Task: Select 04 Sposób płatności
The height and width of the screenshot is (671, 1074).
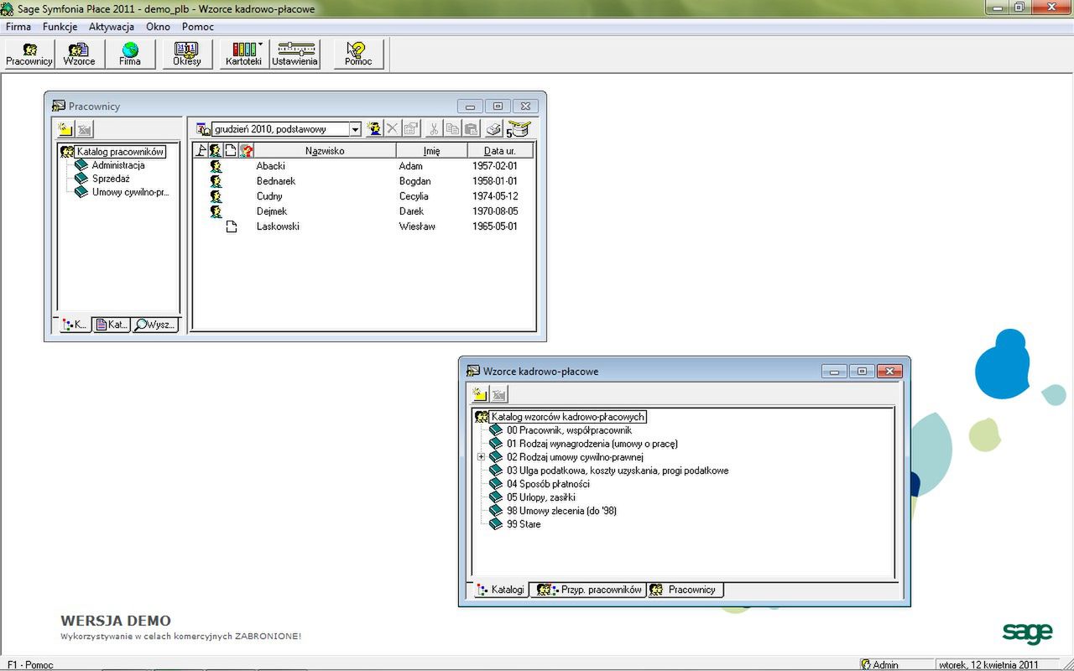Action: (x=548, y=484)
